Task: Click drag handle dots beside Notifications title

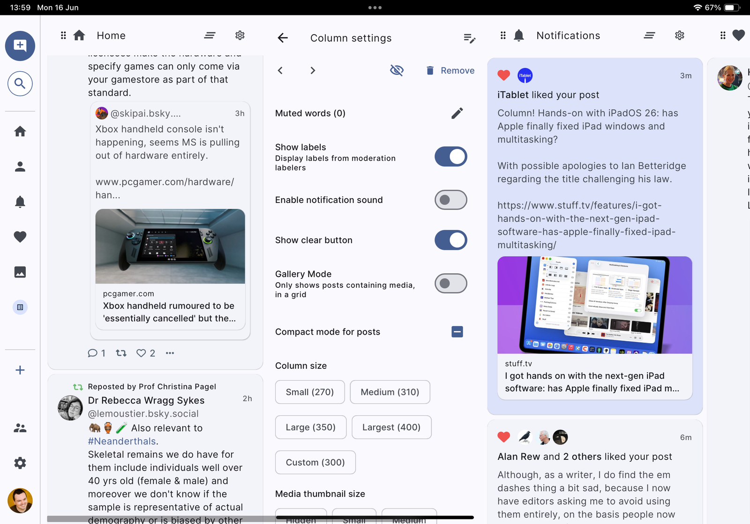Action: click(x=503, y=36)
